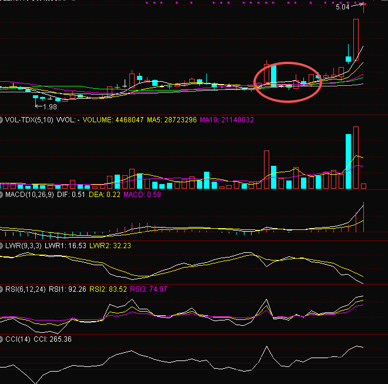Viewport: 388px width, 384px height.
Task: Click the round icon beside CCI(14)
Action: tap(1, 339)
